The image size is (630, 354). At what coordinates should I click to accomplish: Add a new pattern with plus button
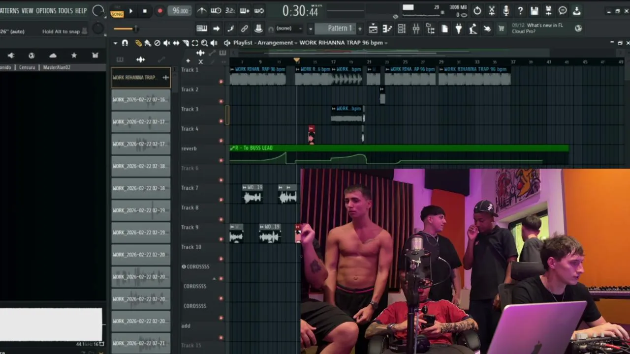[360, 29]
